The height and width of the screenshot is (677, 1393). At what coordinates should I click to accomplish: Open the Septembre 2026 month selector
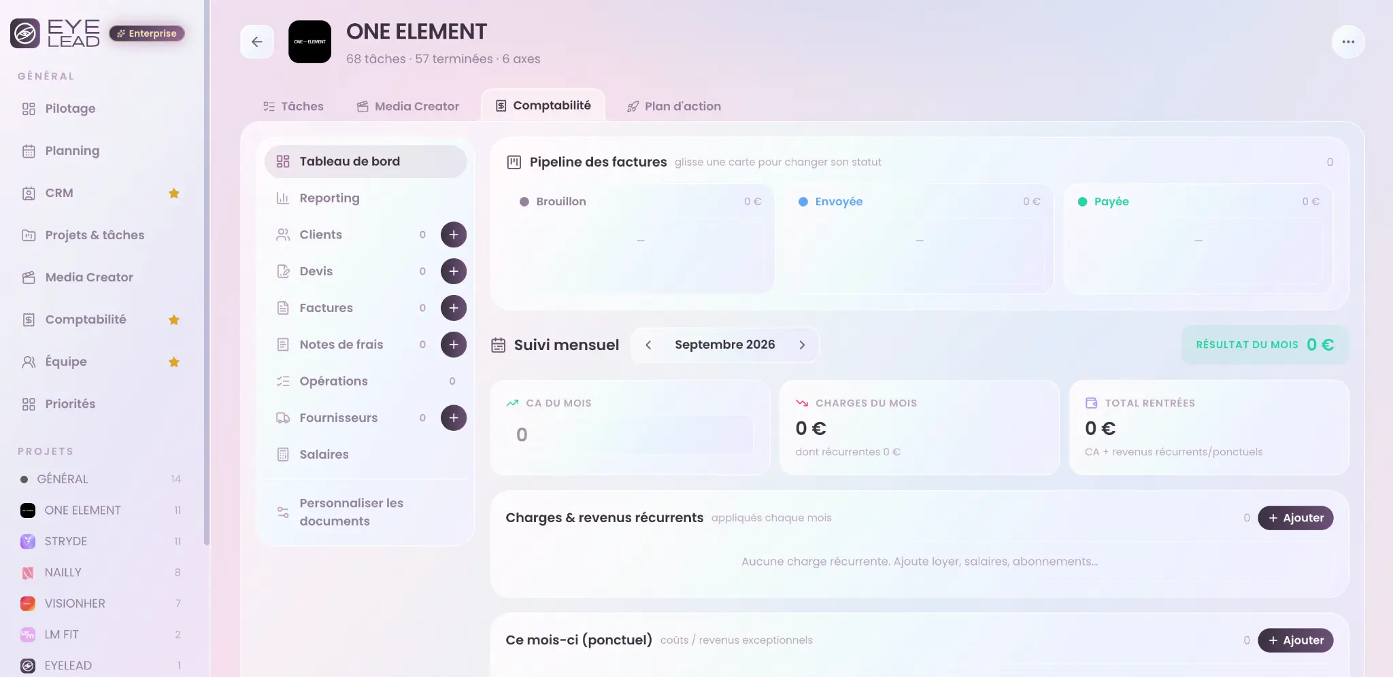725,345
